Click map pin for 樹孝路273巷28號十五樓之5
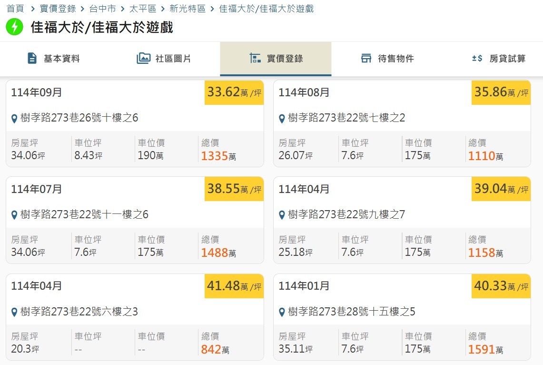The height and width of the screenshot is (365, 543). click(282, 312)
